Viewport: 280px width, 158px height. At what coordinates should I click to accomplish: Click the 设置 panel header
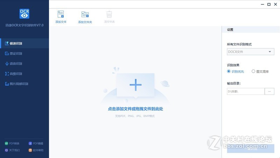coord(251,29)
